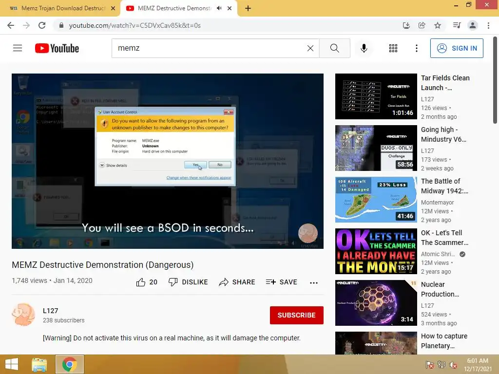Open The Battle of Midway 1942 thumbnail
The image size is (499, 374).
(x=376, y=199)
